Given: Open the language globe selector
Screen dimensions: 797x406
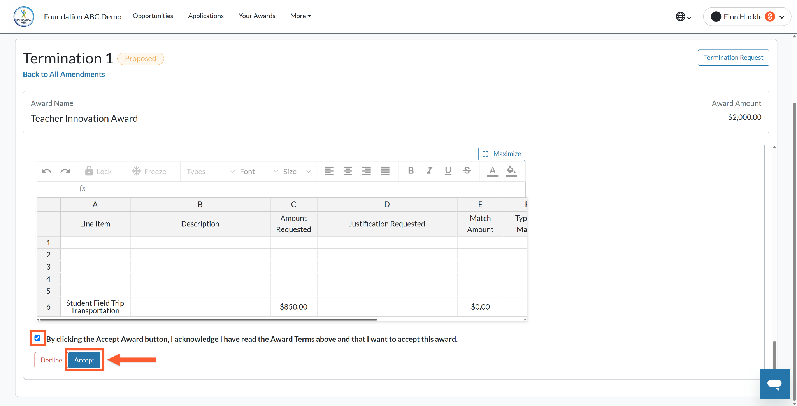Looking at the screenshot, I should pyautogui.click(x=683, y=17).
